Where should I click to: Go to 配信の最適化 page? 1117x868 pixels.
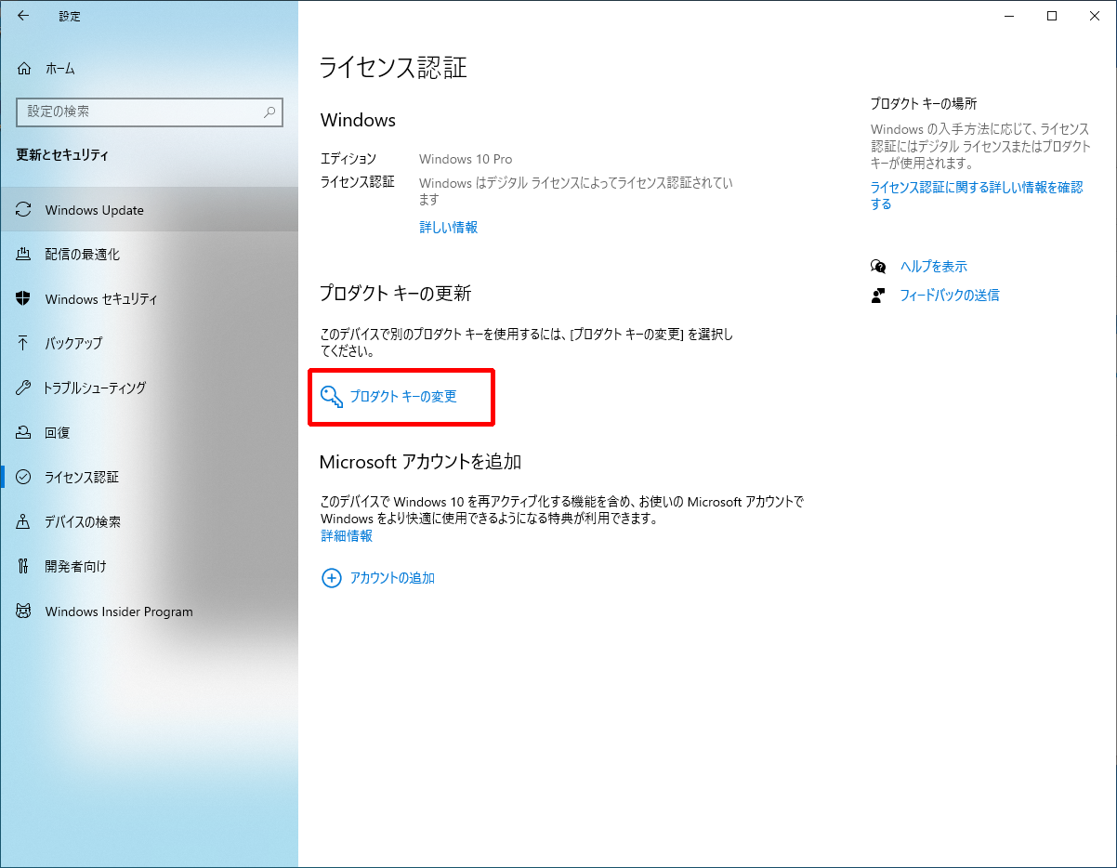tap(149, 255)
